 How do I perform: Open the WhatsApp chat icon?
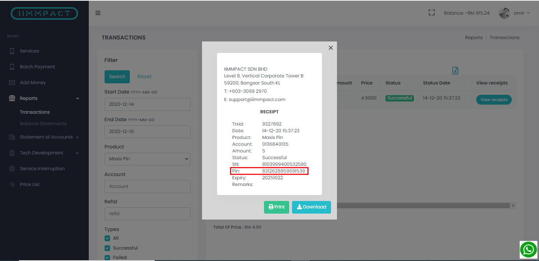click(529, 250)
